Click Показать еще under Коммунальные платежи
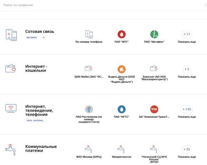The height and width of the screenshot is (165, 207). point(187,157)
